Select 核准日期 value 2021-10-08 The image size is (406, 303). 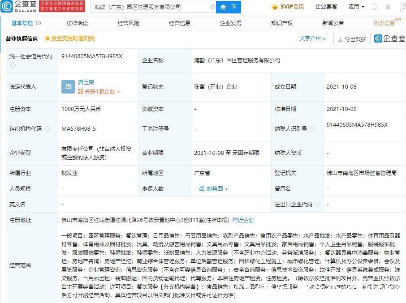pyautogui.click(x=341, y=109)
